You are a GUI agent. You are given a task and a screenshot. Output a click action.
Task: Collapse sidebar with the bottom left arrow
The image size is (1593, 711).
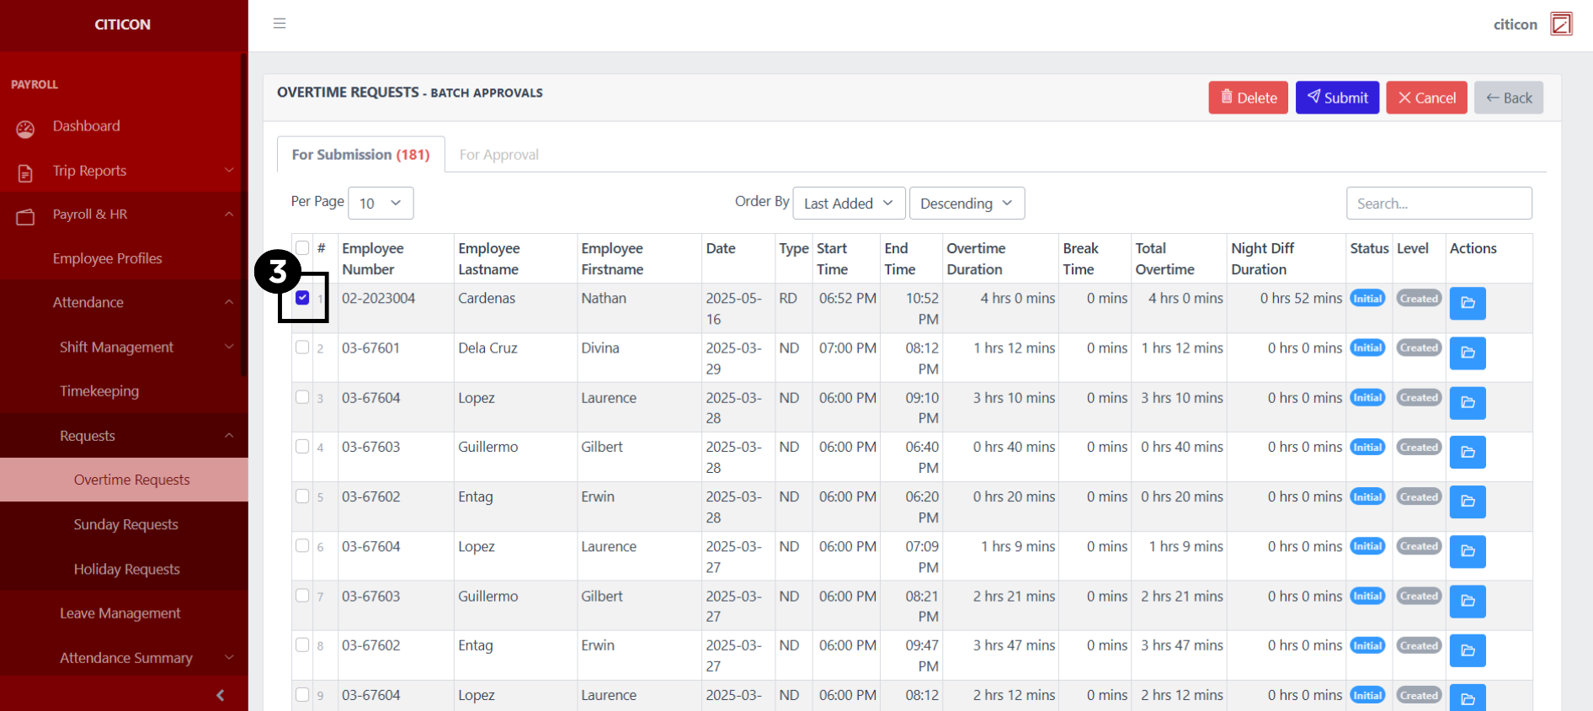[x=221, y=695]
